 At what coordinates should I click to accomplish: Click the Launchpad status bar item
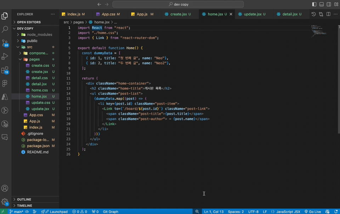55,212
